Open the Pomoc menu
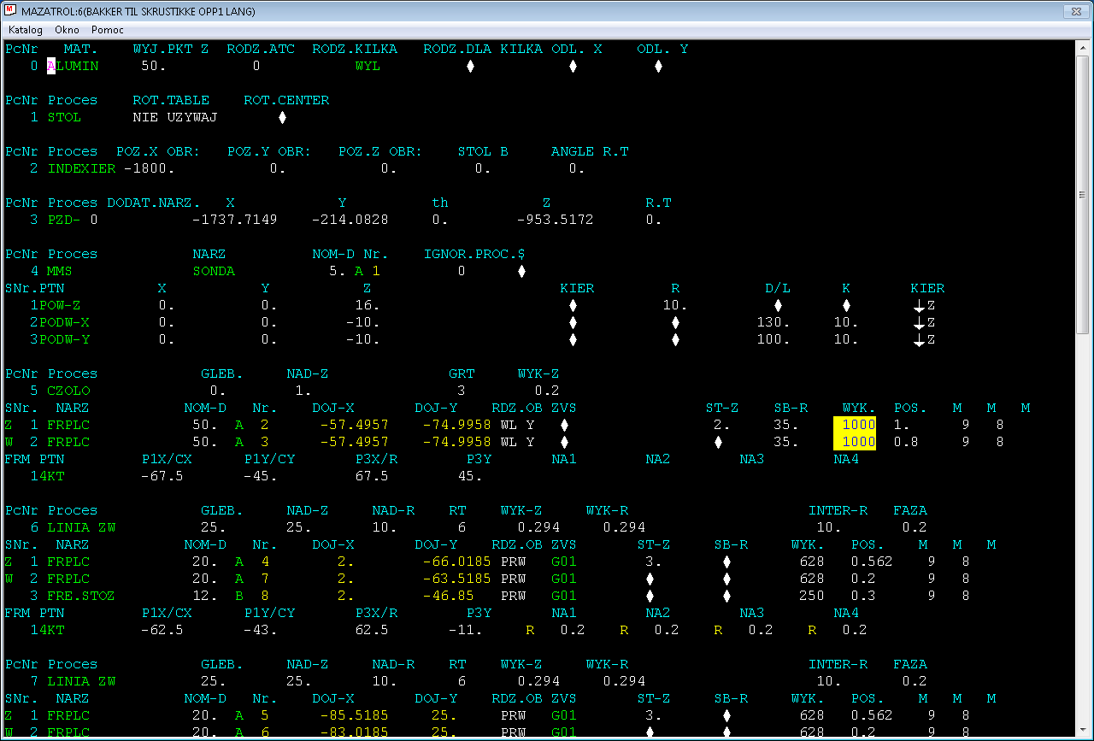The image size is (1094, 741). tap(108, 30)
